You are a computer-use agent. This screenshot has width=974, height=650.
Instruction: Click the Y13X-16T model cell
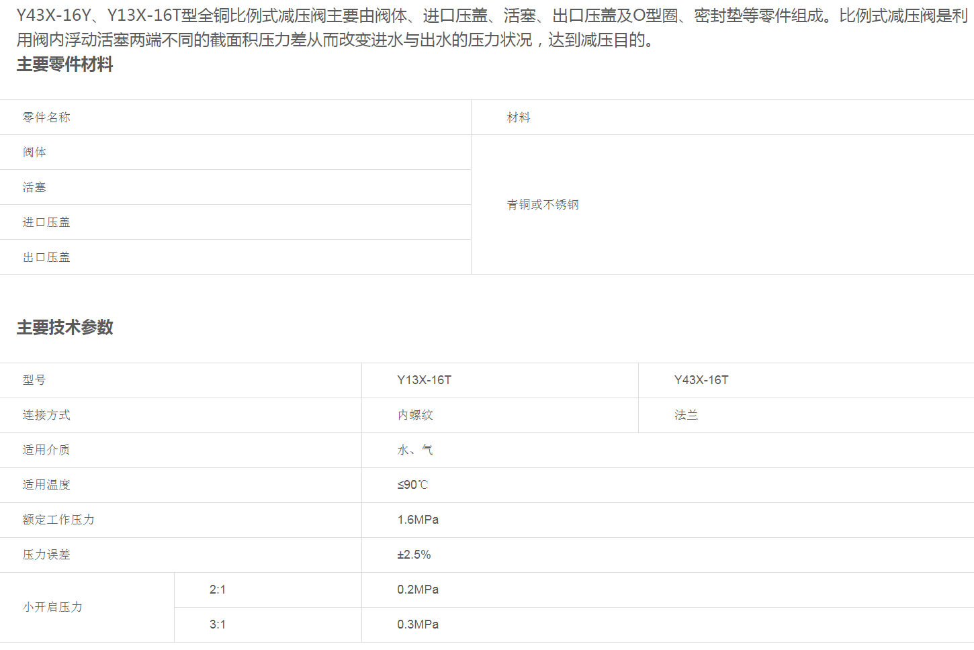point(425,380)
